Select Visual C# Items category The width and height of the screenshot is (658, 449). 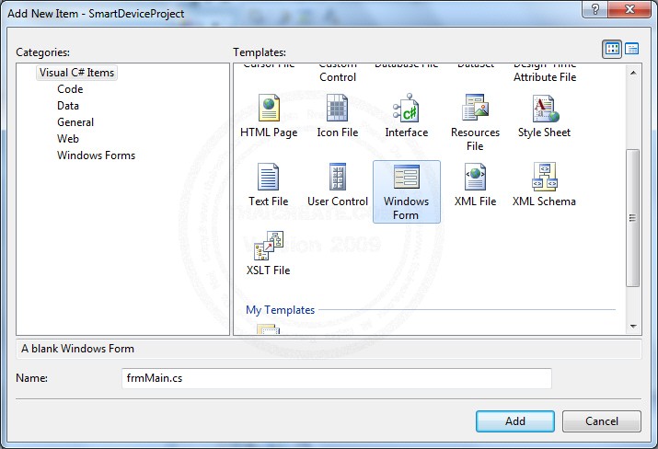[76, 73]
